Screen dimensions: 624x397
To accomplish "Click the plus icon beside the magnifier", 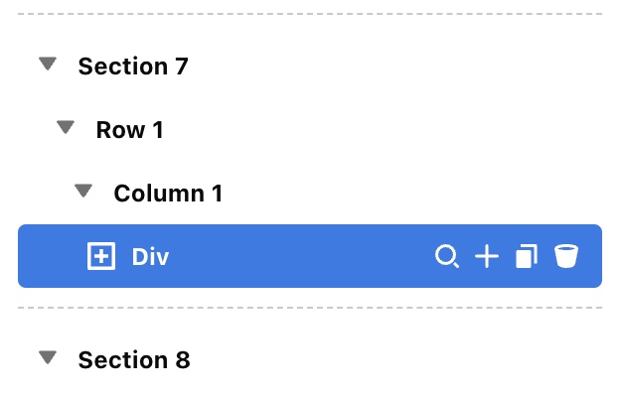I will 486,257.
